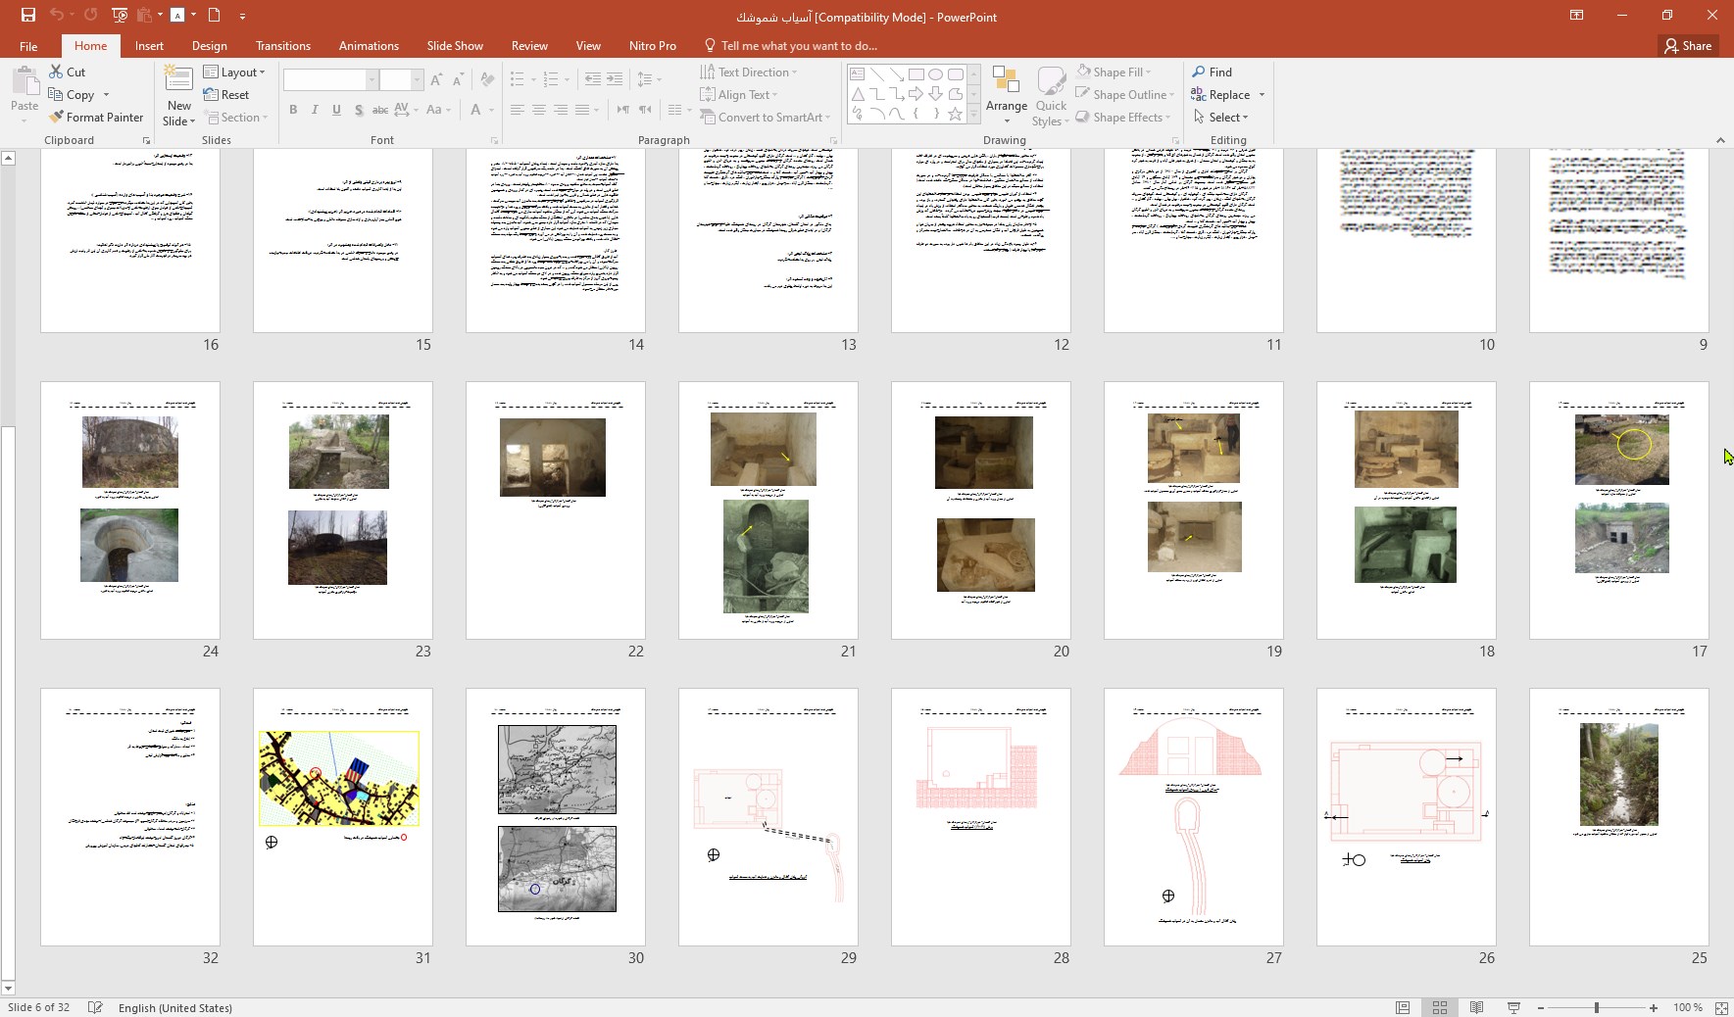Click the Save icon in title bar
This screenshot has width=1734, height=1017.
[27, 15]
